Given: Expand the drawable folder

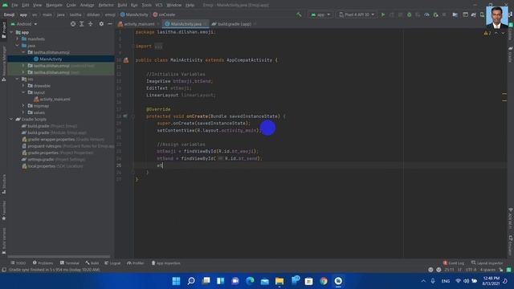Looking at the screenshot, I should [23, 86].
